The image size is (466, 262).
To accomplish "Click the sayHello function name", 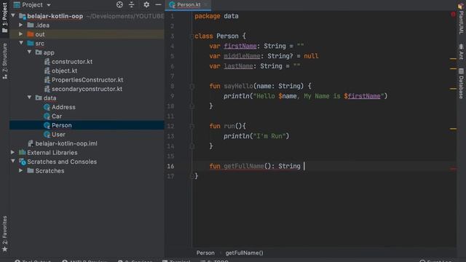I will coord(238,86).
